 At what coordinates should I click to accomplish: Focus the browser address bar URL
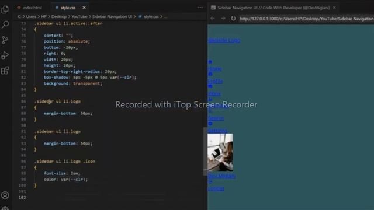click(306, 19)
